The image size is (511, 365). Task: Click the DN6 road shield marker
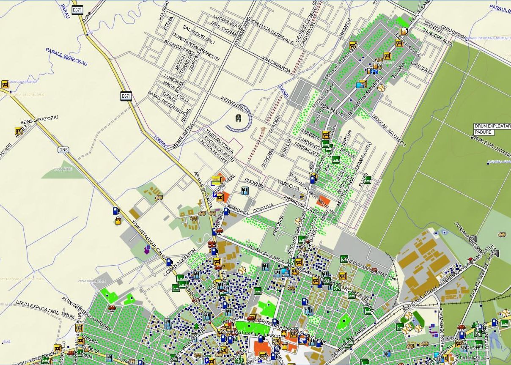click(x=63, y=150)
